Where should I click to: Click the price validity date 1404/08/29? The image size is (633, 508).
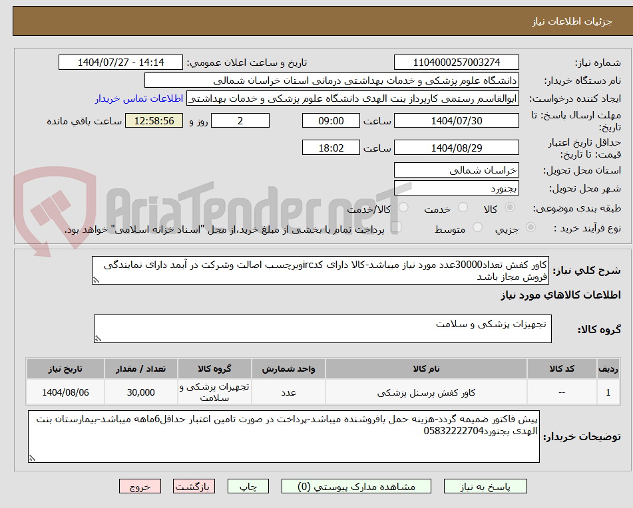(456, 148)
